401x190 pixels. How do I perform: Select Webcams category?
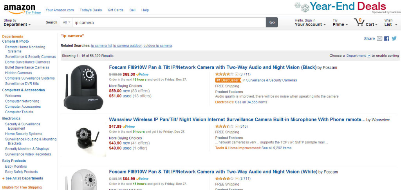tap(13, 96)
